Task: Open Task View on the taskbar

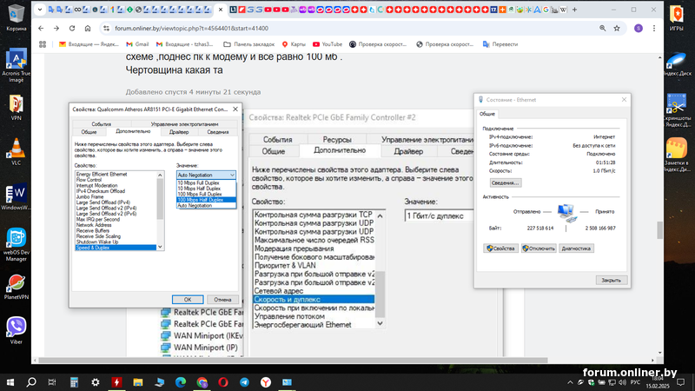Action: tap(52, 382)
